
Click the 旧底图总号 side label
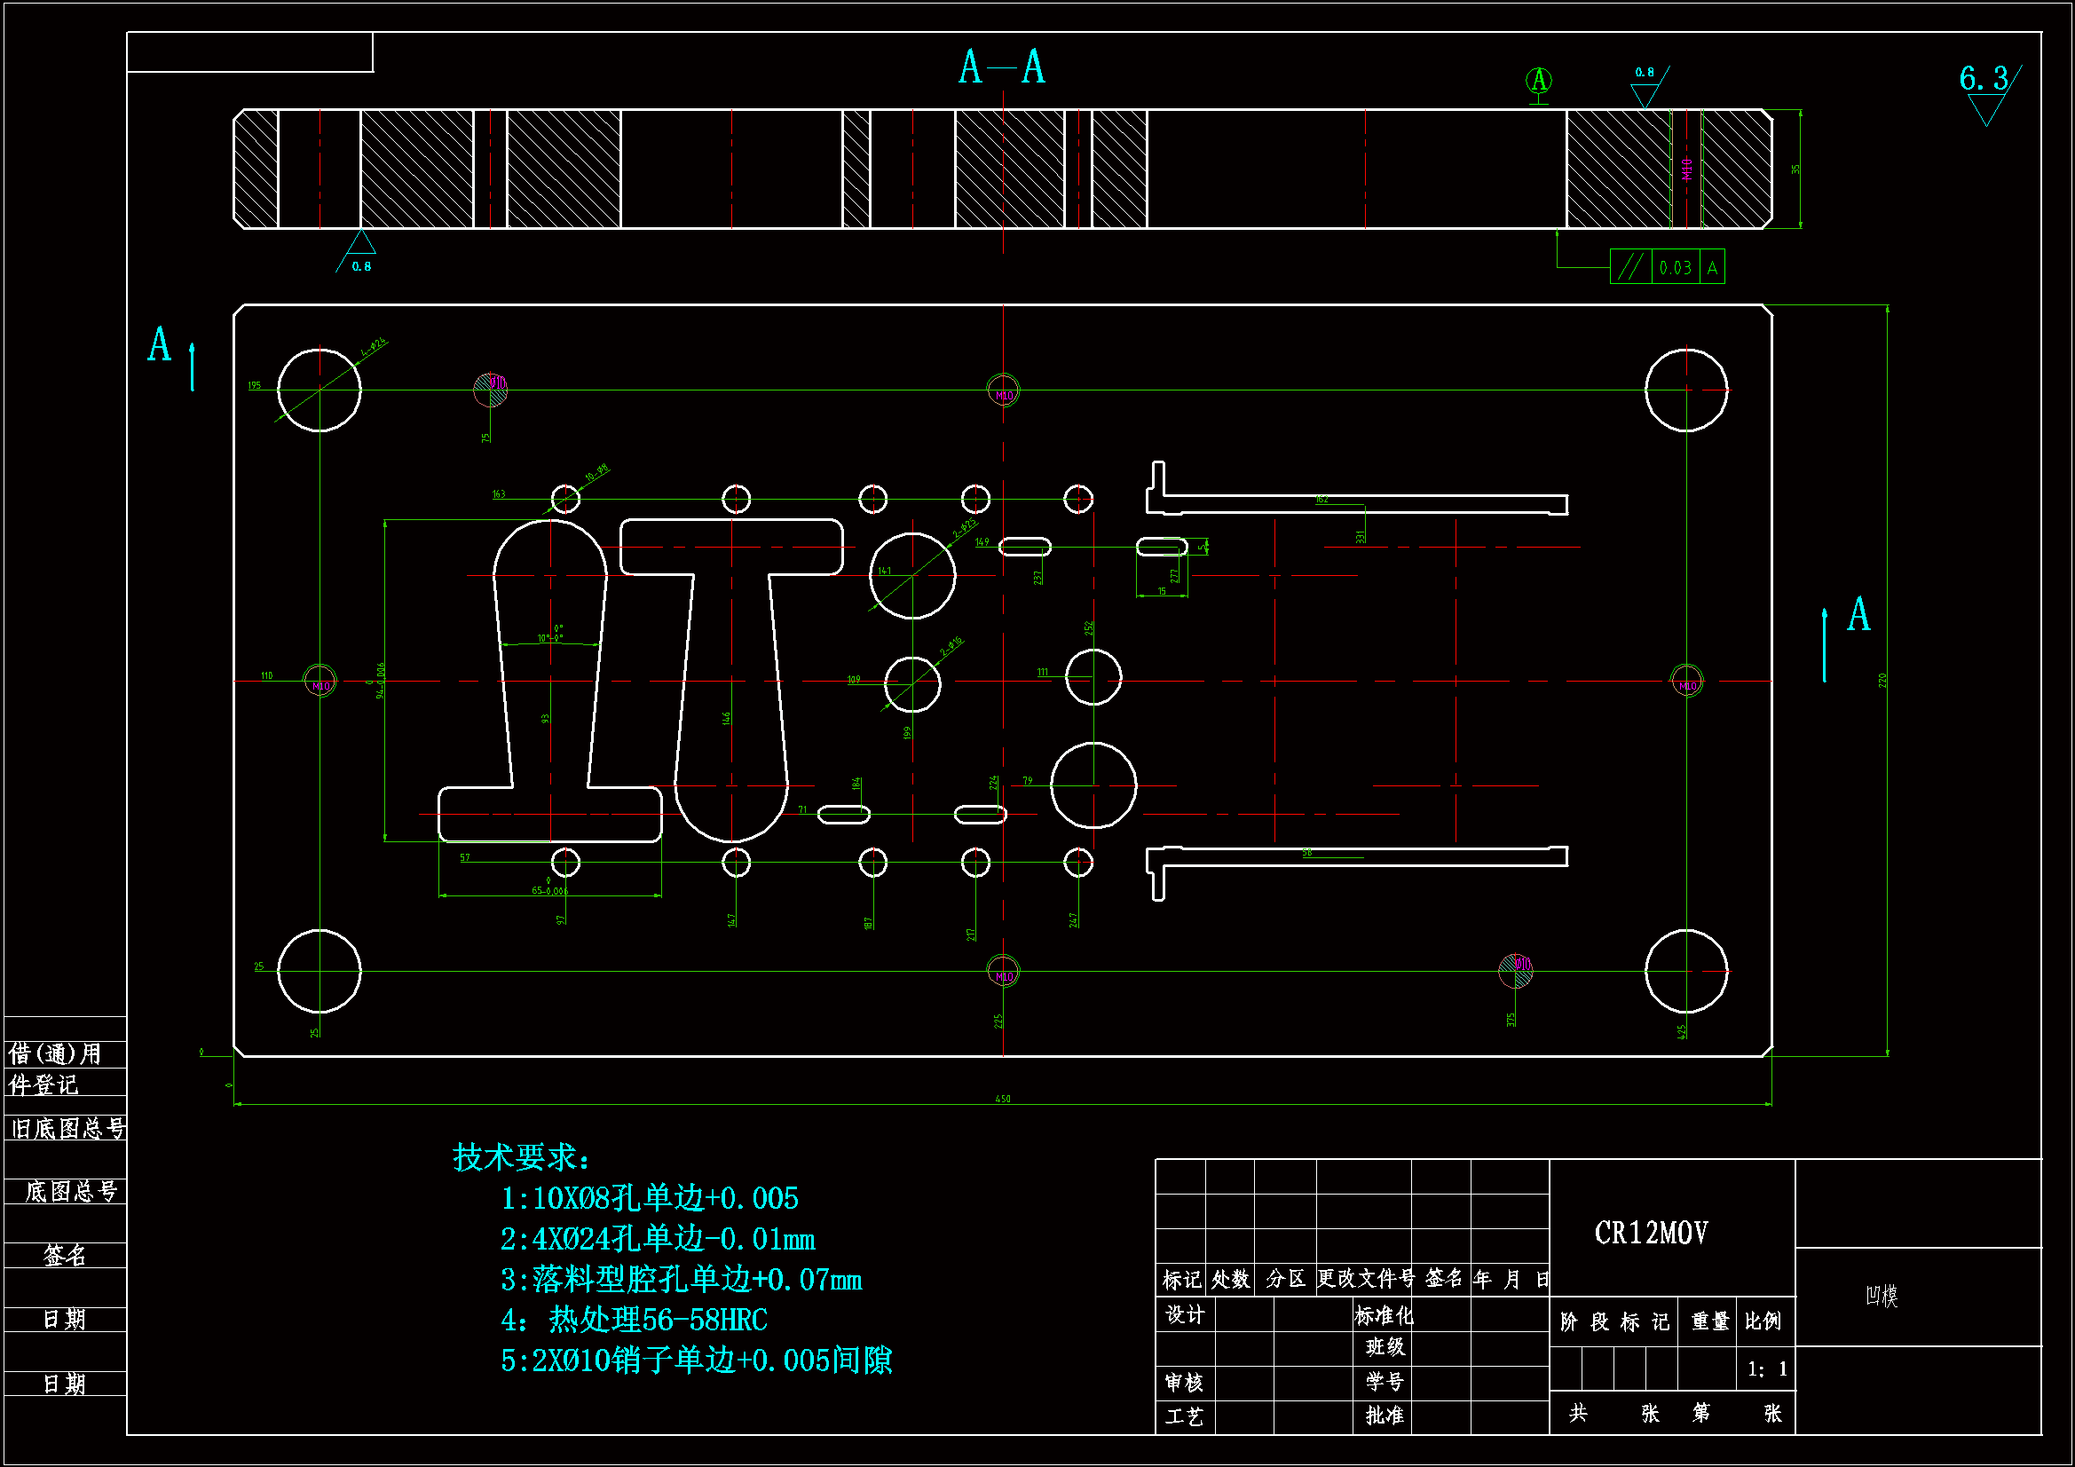[67, 1129]
